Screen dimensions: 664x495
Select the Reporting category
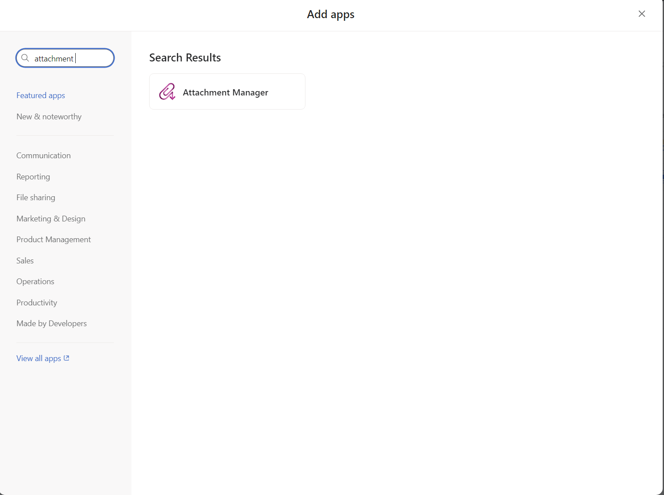pyautogui.click(x=33, y=176)
